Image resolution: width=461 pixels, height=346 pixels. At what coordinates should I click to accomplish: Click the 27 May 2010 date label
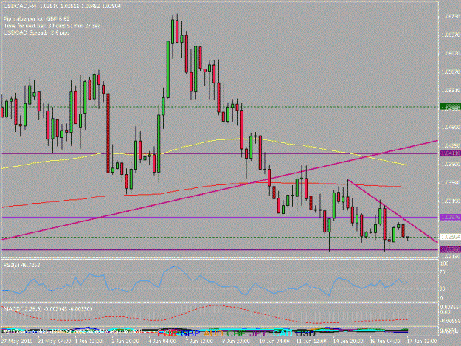click(x=16, y=342)
